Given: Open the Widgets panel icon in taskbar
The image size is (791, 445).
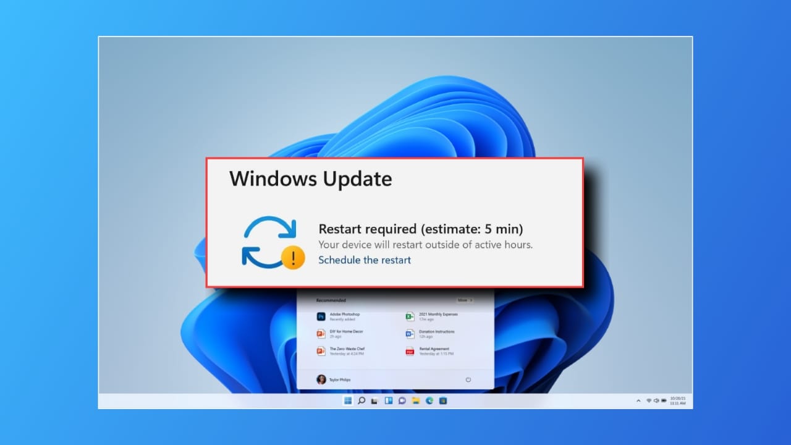Looking at the screenshot, I should point(389,400).
